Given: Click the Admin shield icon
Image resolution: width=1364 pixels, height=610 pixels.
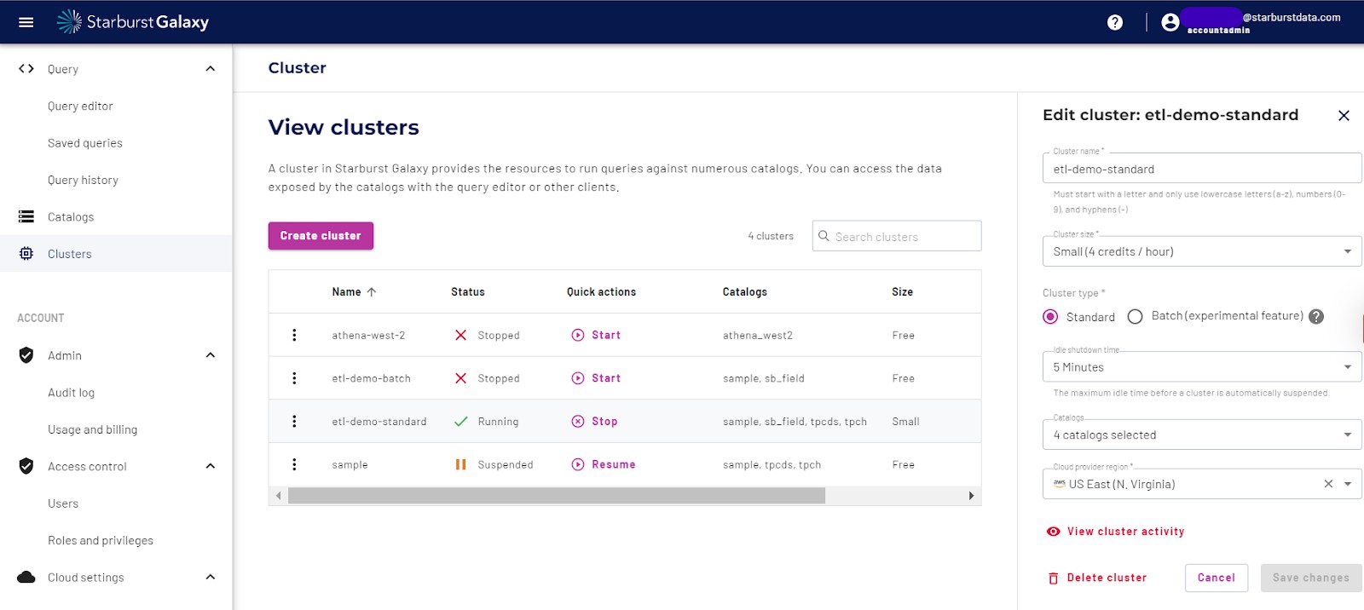Looking at the screenshot, I should [26, 355].
